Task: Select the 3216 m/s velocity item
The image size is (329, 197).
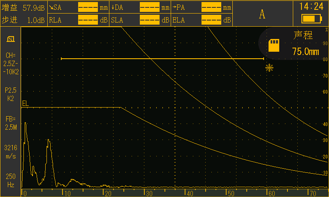Action: click(11, 152)
